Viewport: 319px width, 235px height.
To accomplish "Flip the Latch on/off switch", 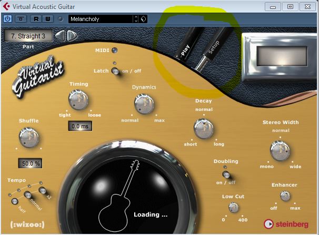I will point(115,71).
